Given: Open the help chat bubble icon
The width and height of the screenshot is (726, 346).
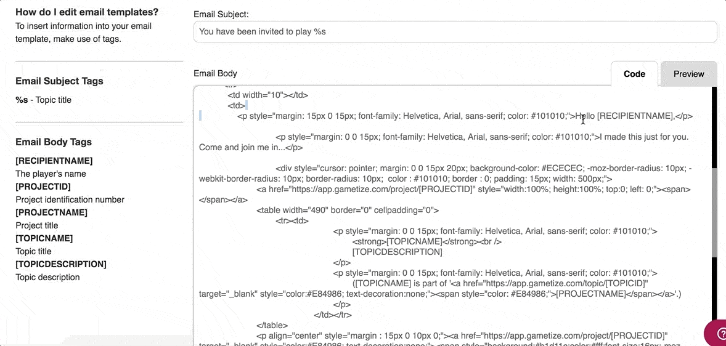Looking at the screenshot, I should tap(716, 333).
